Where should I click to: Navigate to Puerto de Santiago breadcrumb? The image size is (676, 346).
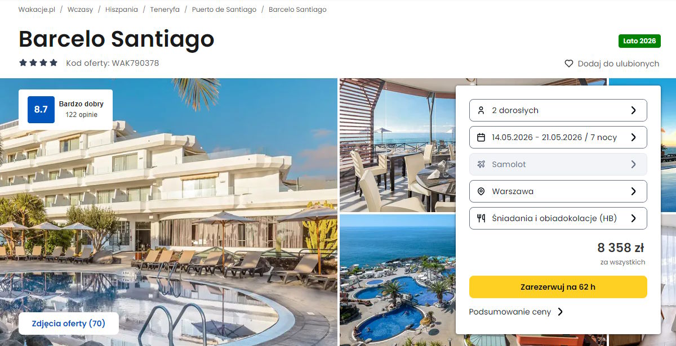(224, 10)
